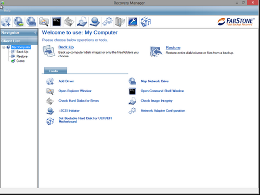Click the iSCSI Initiator globe icon in Tools
The height and width of the screenshot is (195, 260).
pyautogui.click(x=50, y=111)
